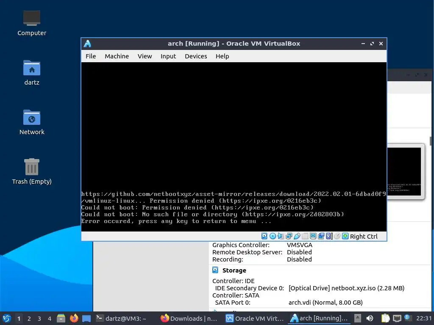
Task: Switch to Downloads Firefox taskbar window
Action: 189,318
